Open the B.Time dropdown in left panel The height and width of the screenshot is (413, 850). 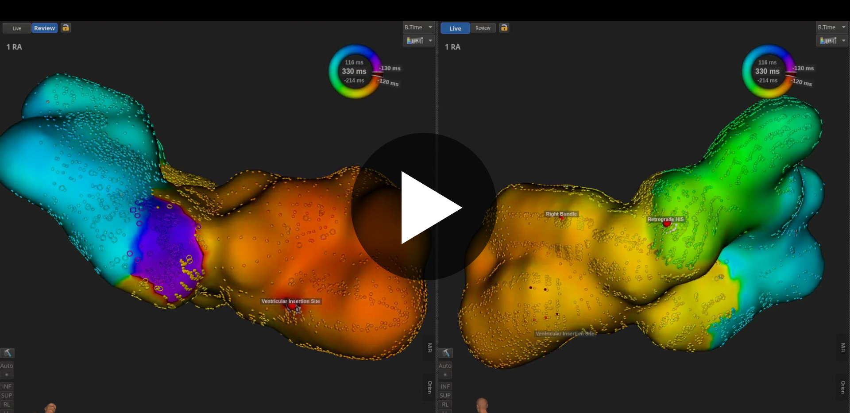click(418, 27)
